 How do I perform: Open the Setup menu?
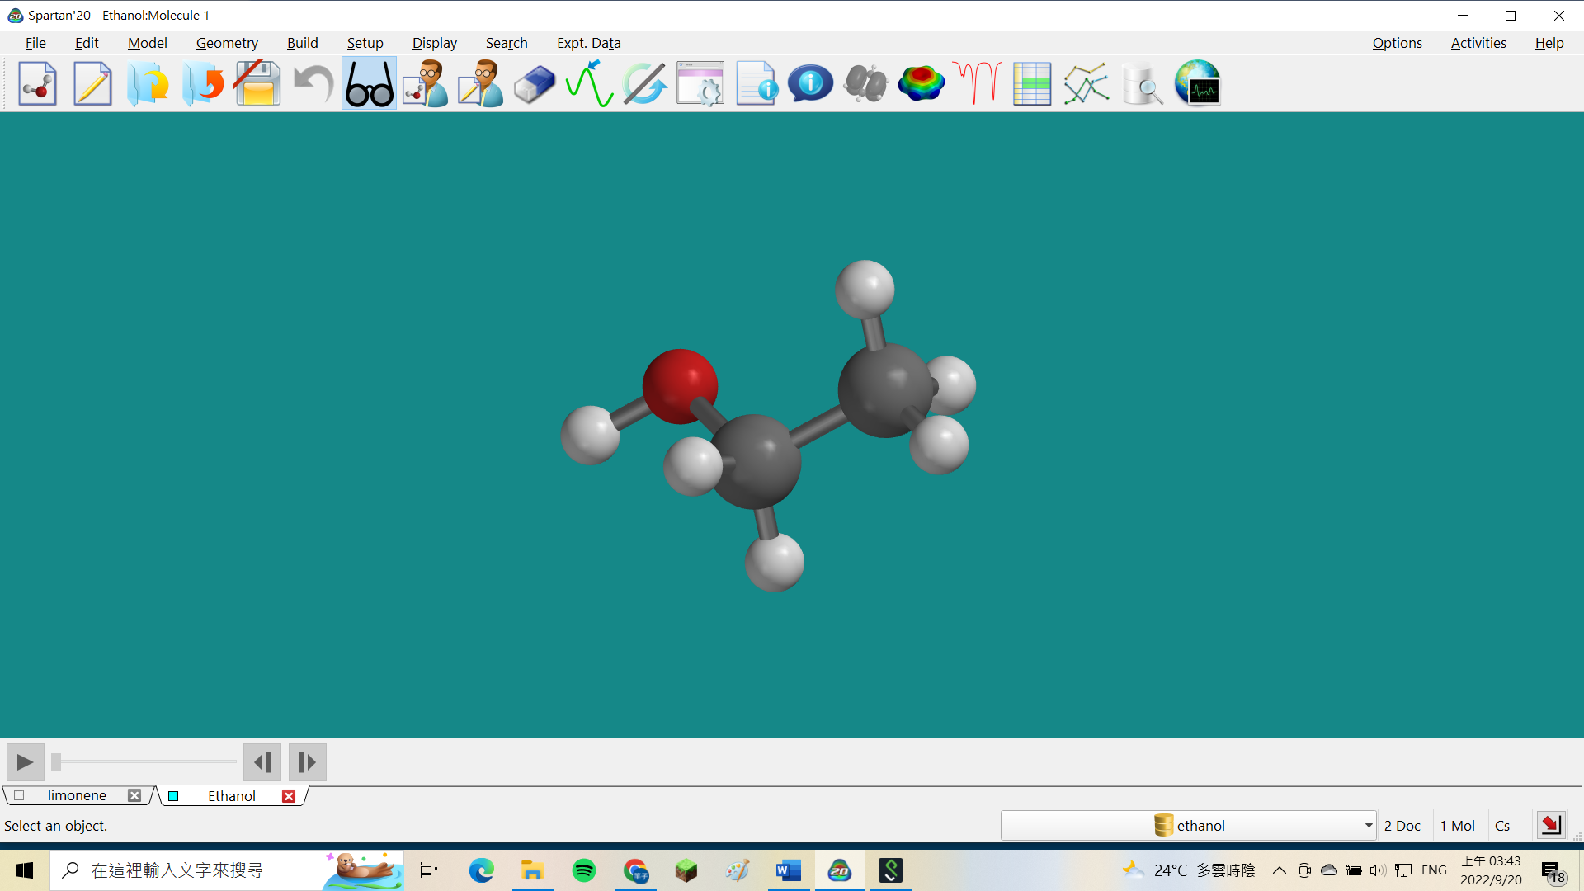pos(365,43)
